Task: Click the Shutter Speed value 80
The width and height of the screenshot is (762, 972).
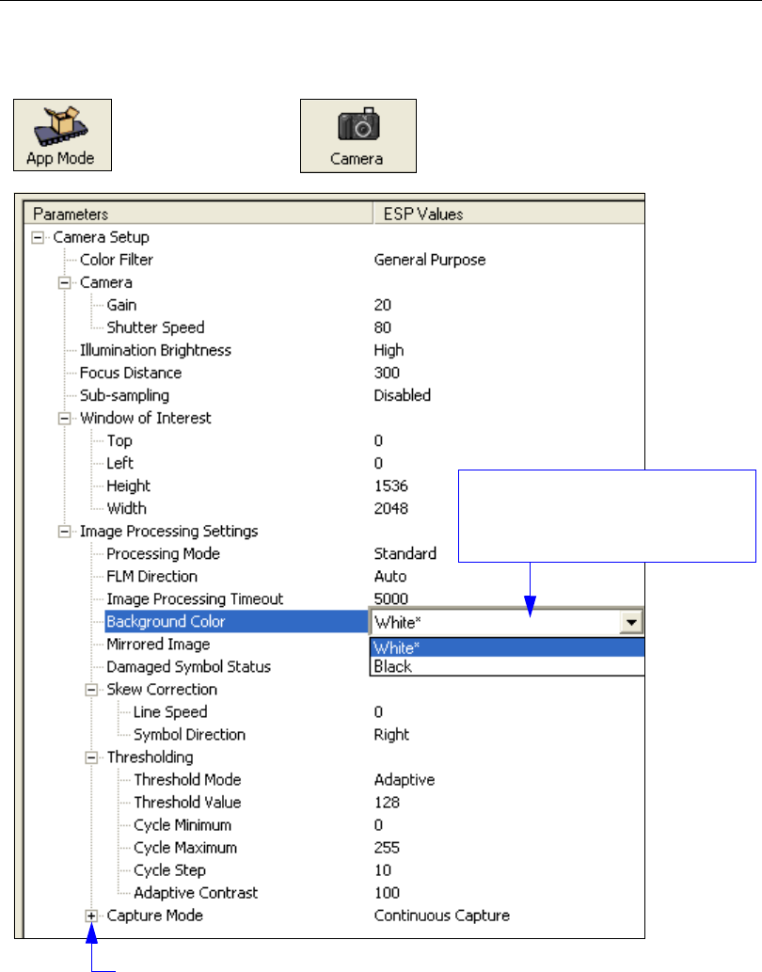Action: tap(383, 327)
